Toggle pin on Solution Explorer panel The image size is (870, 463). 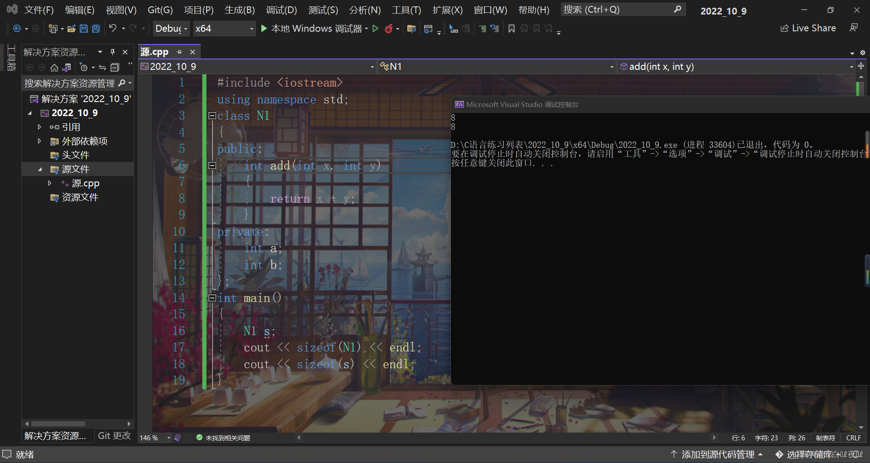pyautogui.click(x=112, y=52)
